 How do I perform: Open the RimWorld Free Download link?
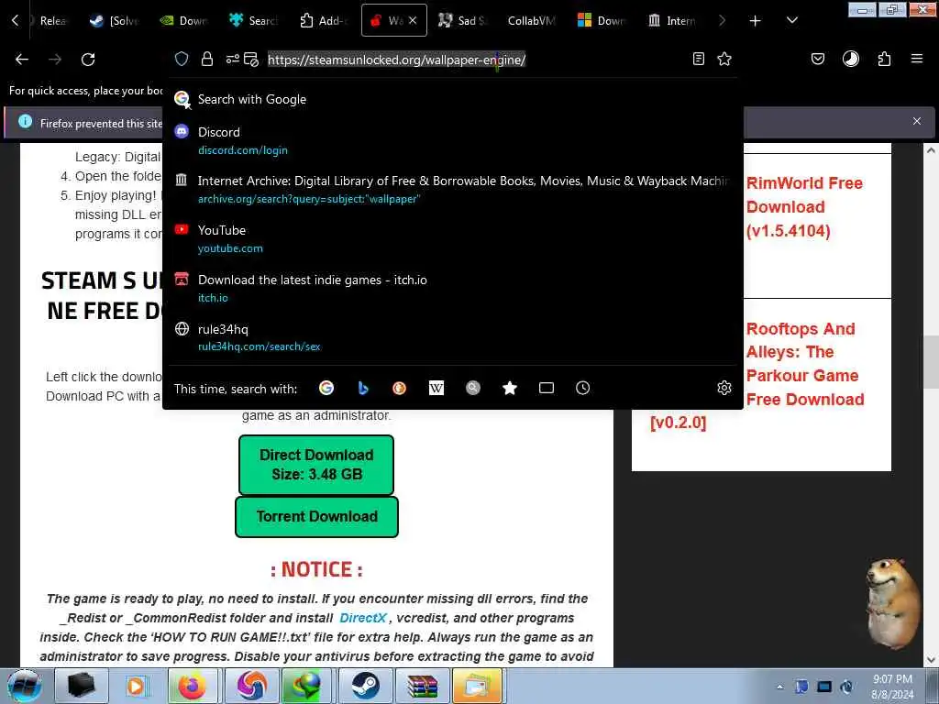(x=804, y=207)
